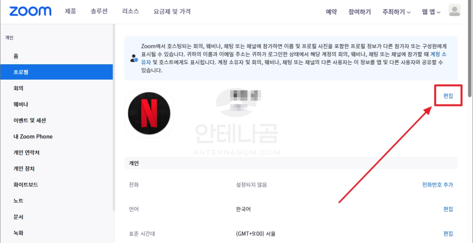The width and height of the screenshot is (473, 243).
Task: Open the user avatar menu in the header
Action: 454,10
